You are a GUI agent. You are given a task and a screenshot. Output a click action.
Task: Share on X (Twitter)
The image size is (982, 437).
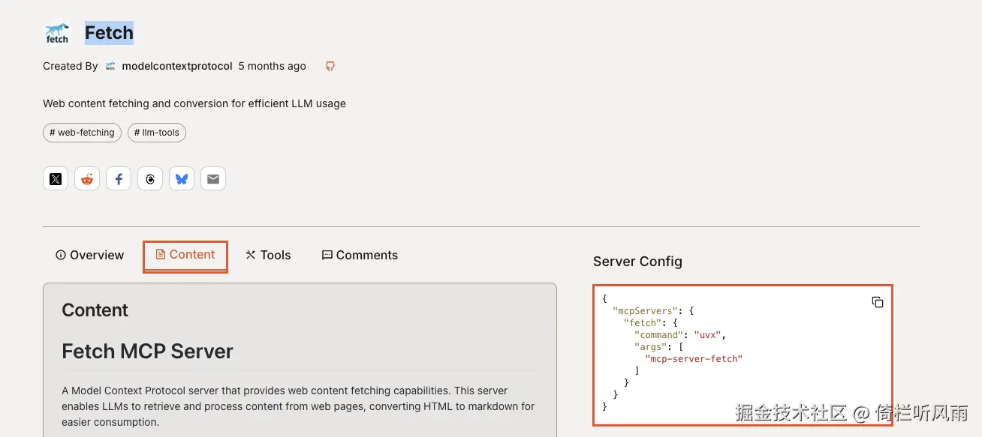(x=56, y=179)
